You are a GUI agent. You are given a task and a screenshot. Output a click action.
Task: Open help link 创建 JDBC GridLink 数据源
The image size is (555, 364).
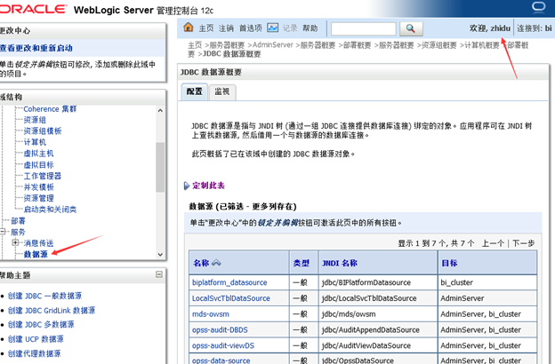pyautogui.click(x=52, y=310)
